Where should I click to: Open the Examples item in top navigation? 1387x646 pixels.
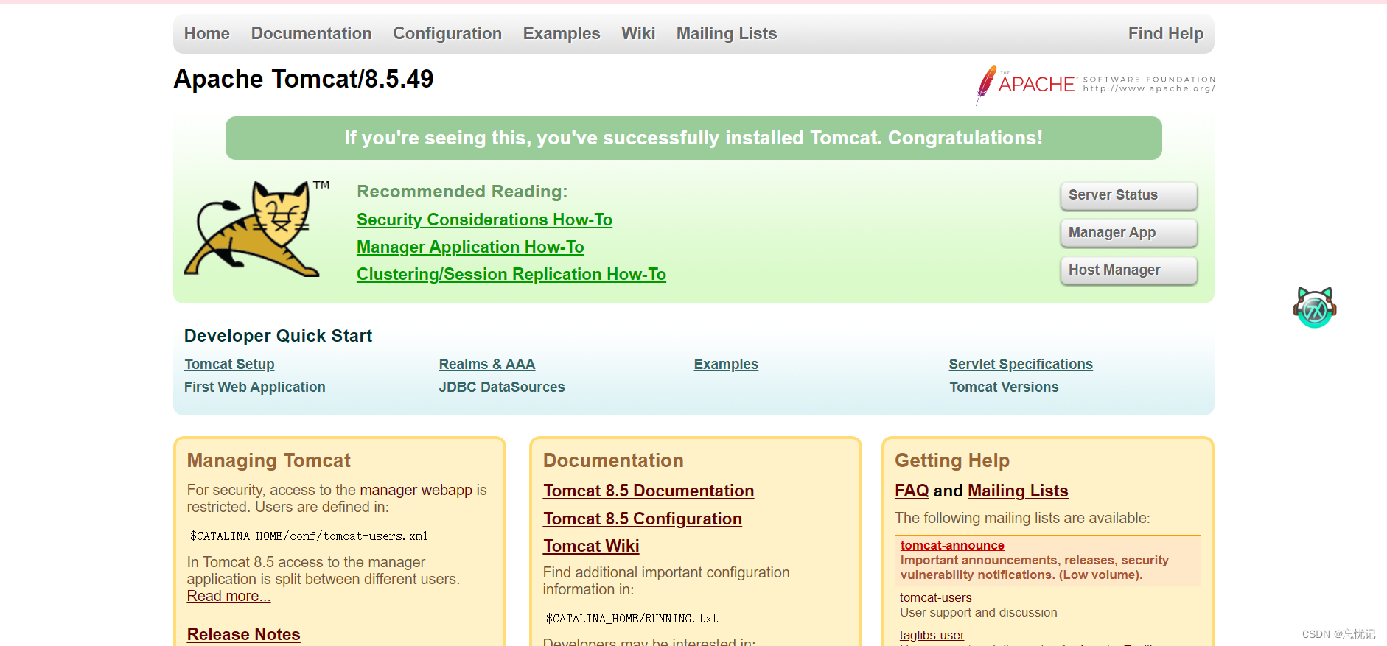coord(562,33)
